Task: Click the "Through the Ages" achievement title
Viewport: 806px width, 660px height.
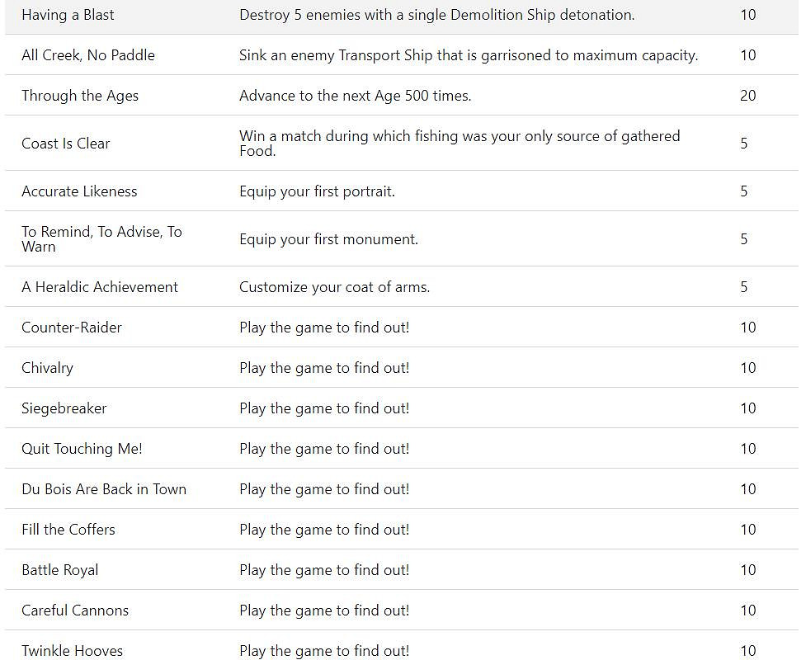Action: 80,96
